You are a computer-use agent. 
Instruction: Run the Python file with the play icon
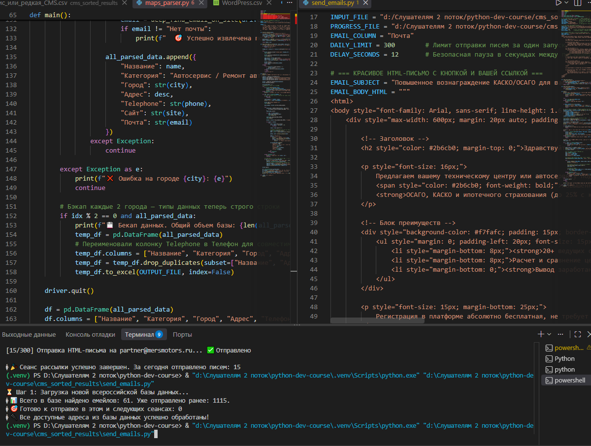pos(558,2)
